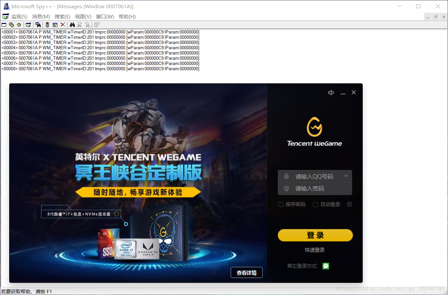
Task: Select message log line <00001>
Action: pos(100,32)
